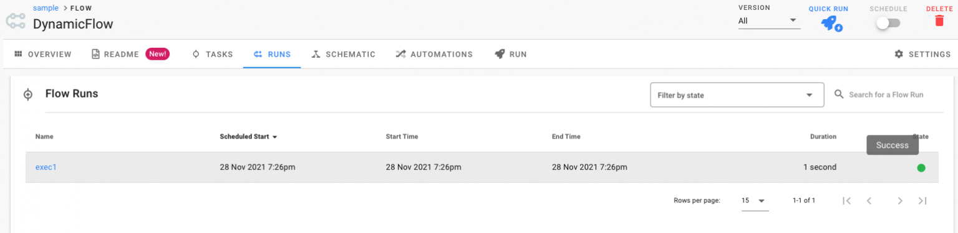Viewport: 958px width, 233px height.
Task: Jump to last page arrow
Action: tap(922, 201)
